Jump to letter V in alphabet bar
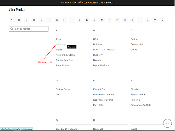The width and height of the screenshot is (175, 131). pos(155,20)
